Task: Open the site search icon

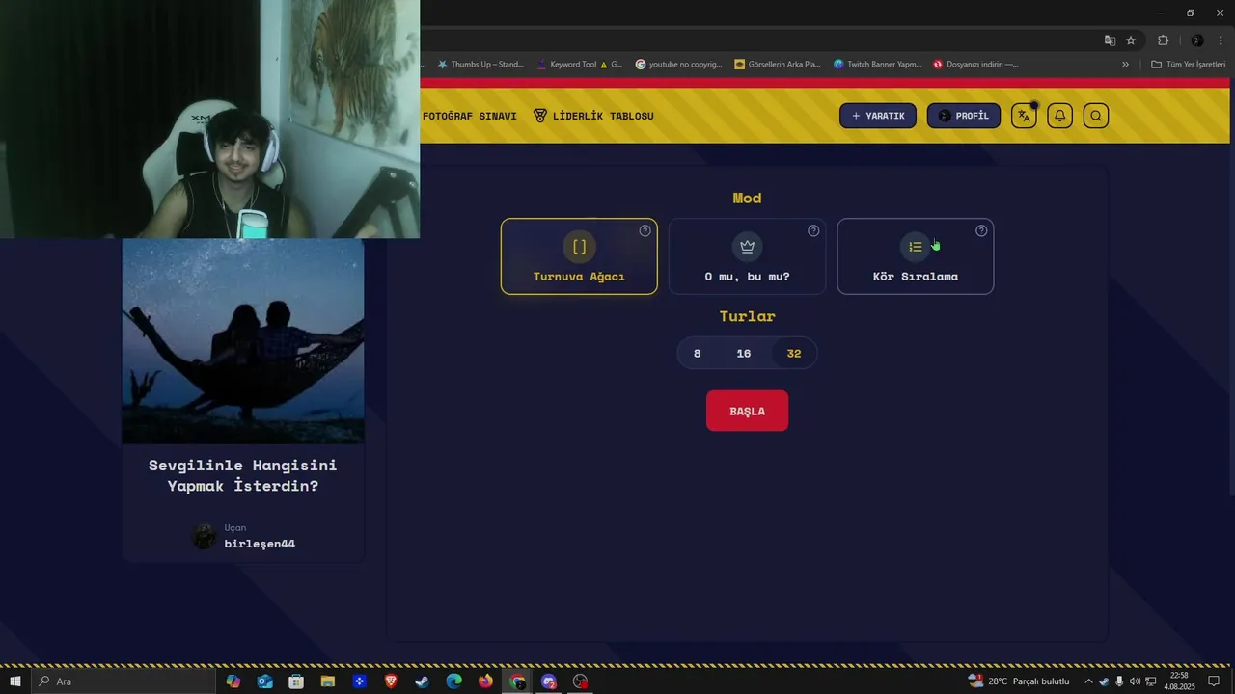Action: point(1096,116)
